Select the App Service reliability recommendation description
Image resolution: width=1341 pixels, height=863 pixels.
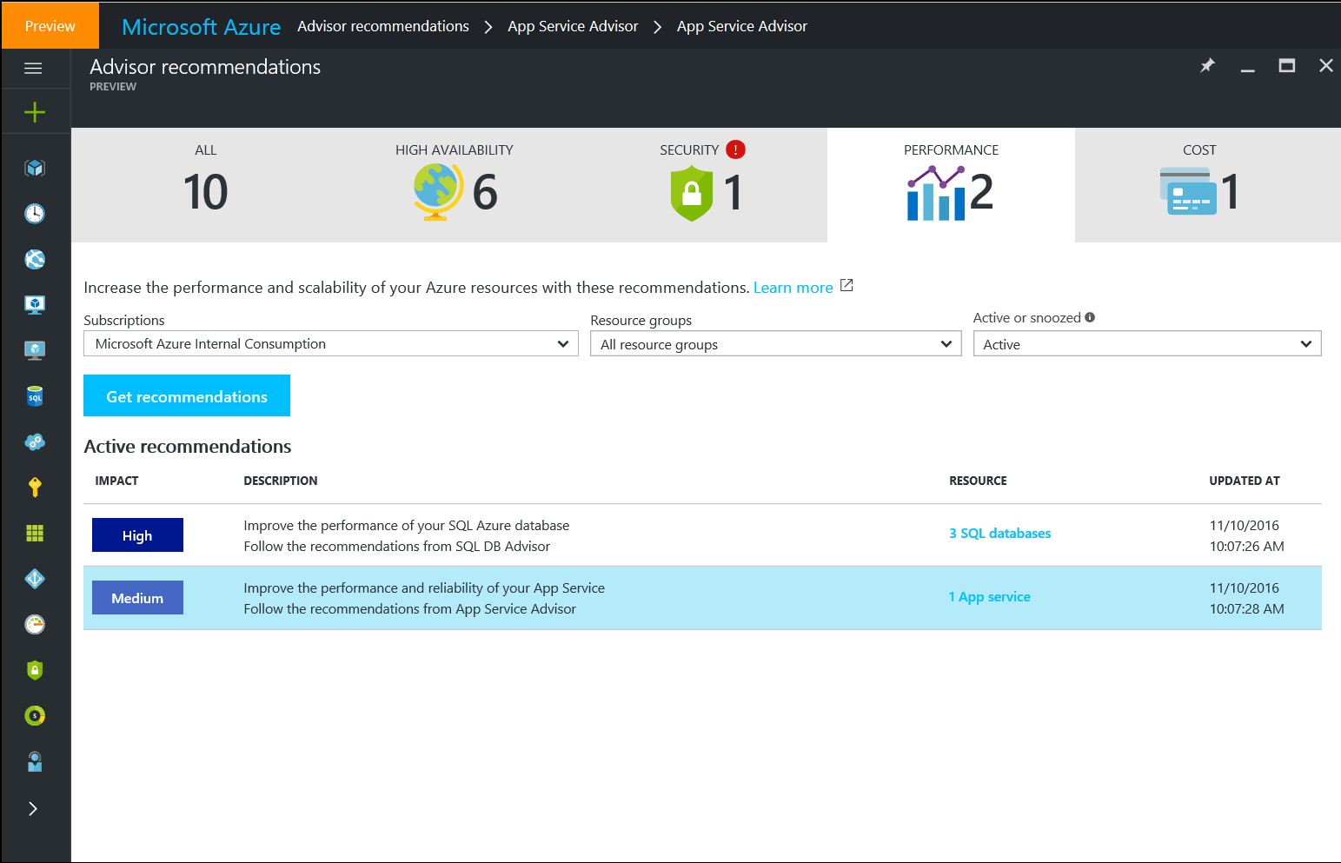coord(424,598)
